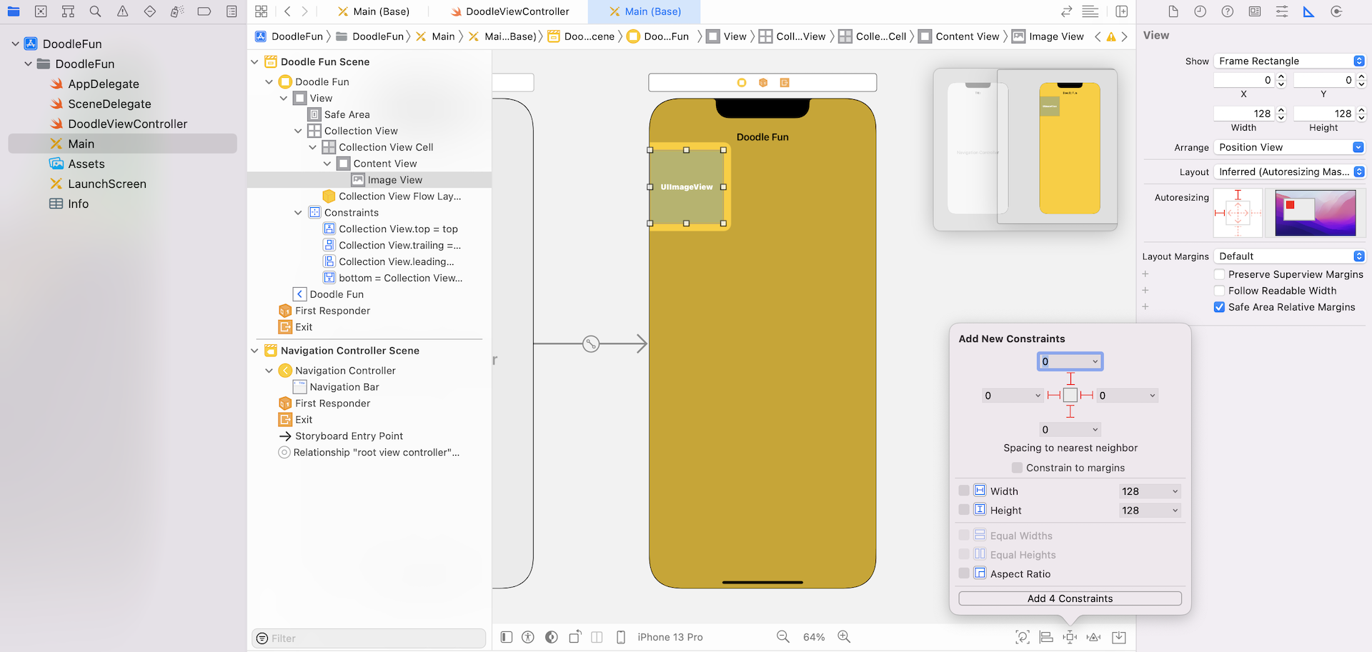Open the Find navigator magnifier icon
The width and height of the screenshot is (1372, 652).
click(x=95, y=11)
